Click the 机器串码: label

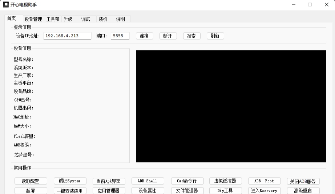(x=24, y=108)
